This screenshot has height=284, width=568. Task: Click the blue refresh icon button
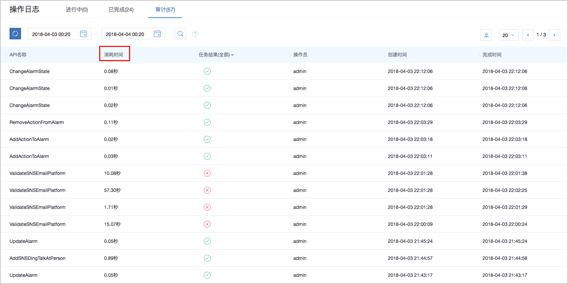15,34
